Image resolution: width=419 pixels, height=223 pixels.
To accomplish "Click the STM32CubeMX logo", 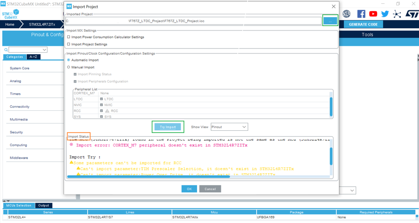I will tap(10, 14).
